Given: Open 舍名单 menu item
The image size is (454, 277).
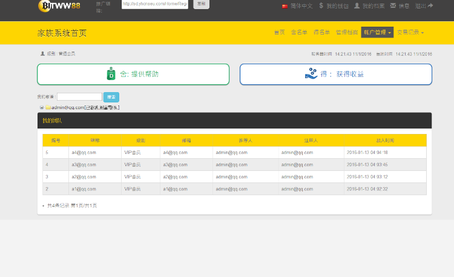Looking at the screenshot, I should coord(299,32).
